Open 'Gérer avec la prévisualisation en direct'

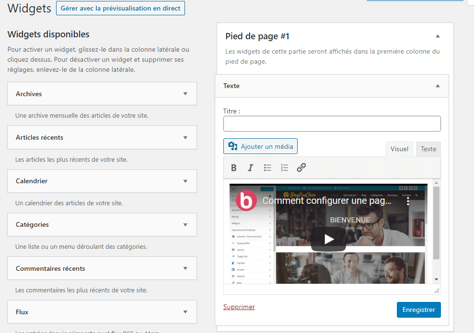pos(120,8)
